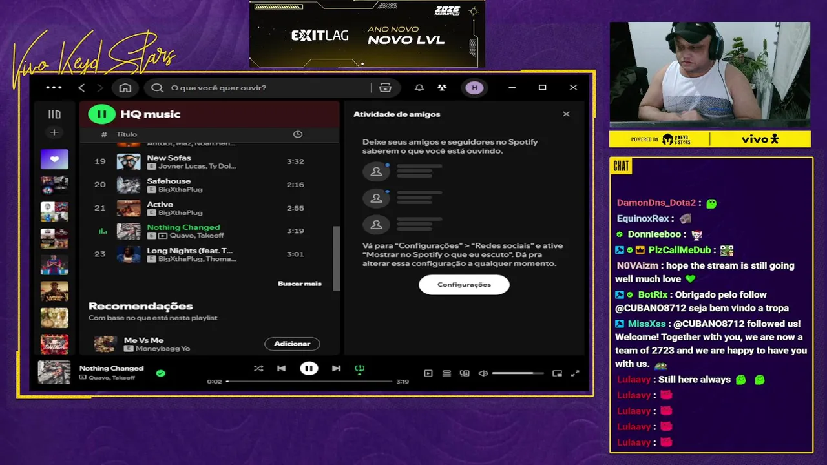Click the webcam feed in the stream
Viewport: 827px width, 465px height.
pyautogui.click(x=709, y=76)
